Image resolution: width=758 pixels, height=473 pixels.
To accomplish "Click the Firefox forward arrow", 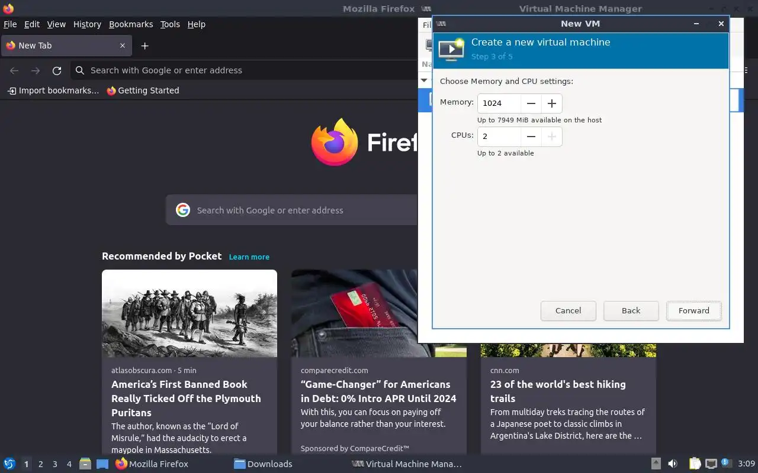I will pyautogui.click(x=36, y=70).
